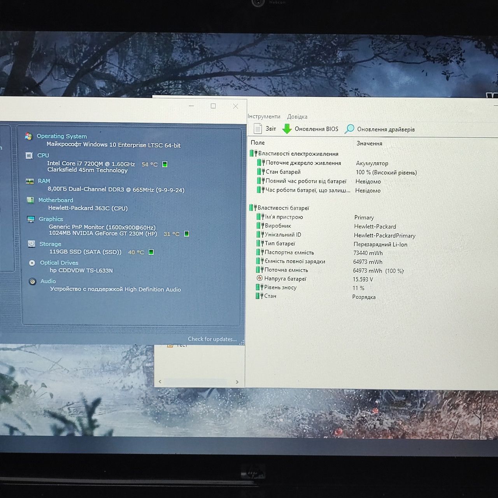
Task: Click the icon beside Властивості електроживлення group
Action: [x=254, y=153]
